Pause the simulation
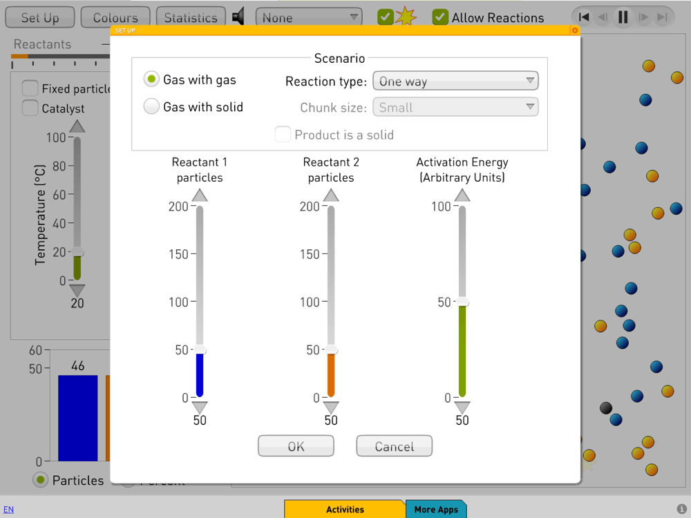 (623, 17)
